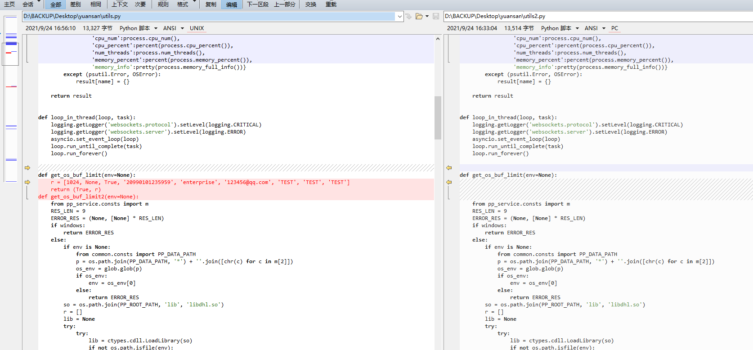Toggle the 差别 (Differences) display filter
The image size is (753, 350).
coord(76,4)
